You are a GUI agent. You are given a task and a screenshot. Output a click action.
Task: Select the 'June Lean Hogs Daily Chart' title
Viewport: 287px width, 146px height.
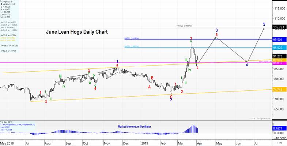(x=77, y=32)
